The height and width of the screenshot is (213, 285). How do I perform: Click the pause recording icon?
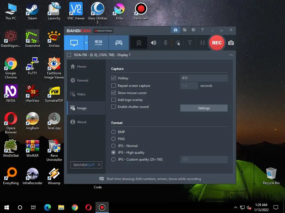pos(203,43)
